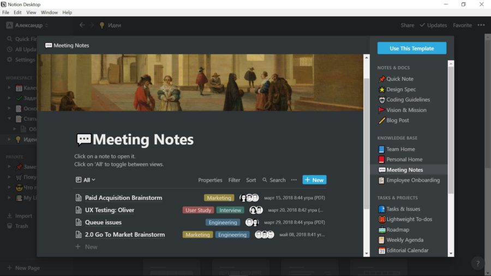This screenshot has height=276, width=491.
Task: Open the Paid Acquisition Brainstorm note
Action: (123, 198)
